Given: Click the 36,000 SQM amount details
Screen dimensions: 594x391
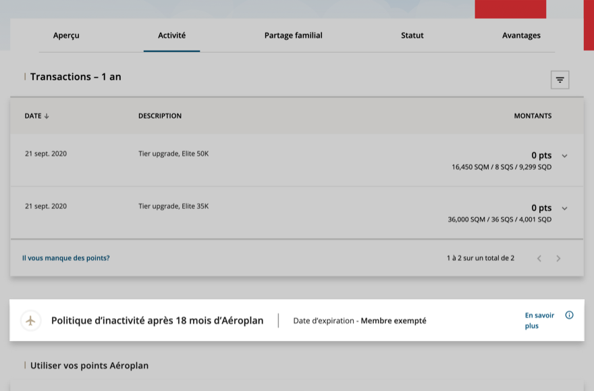Looking at the screenshot, I should 500,220.
